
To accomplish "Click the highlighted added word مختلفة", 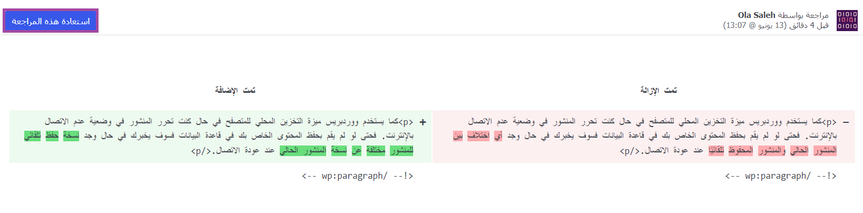I will pyautogui.click(x=376, y=150).
